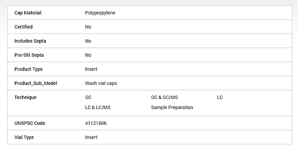298x151 pixels.
Task: Click the Certified row label
Action: coord(24,27)
